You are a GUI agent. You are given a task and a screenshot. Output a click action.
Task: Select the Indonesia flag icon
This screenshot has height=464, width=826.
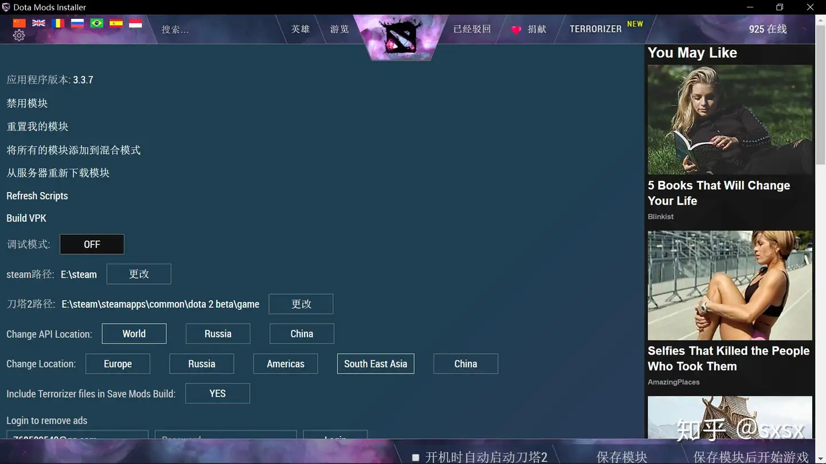tap(135, 23)
